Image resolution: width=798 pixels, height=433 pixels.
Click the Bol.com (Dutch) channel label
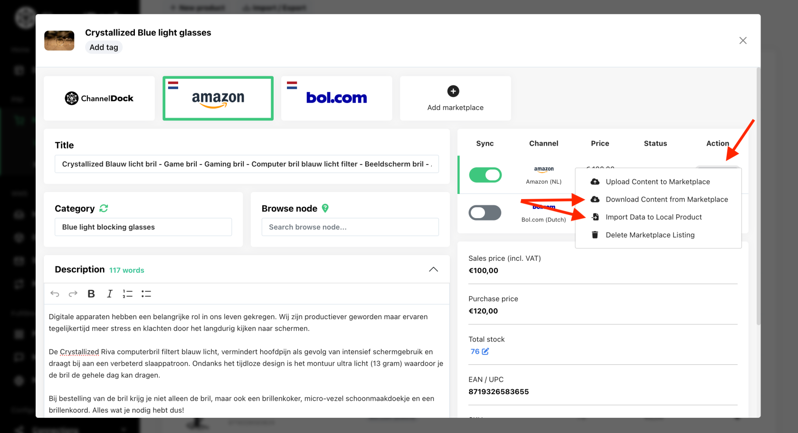(544, 220)
